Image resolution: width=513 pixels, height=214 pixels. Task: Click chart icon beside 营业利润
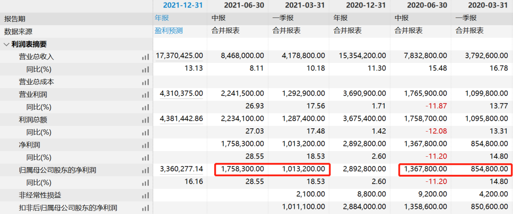(145, 94)
